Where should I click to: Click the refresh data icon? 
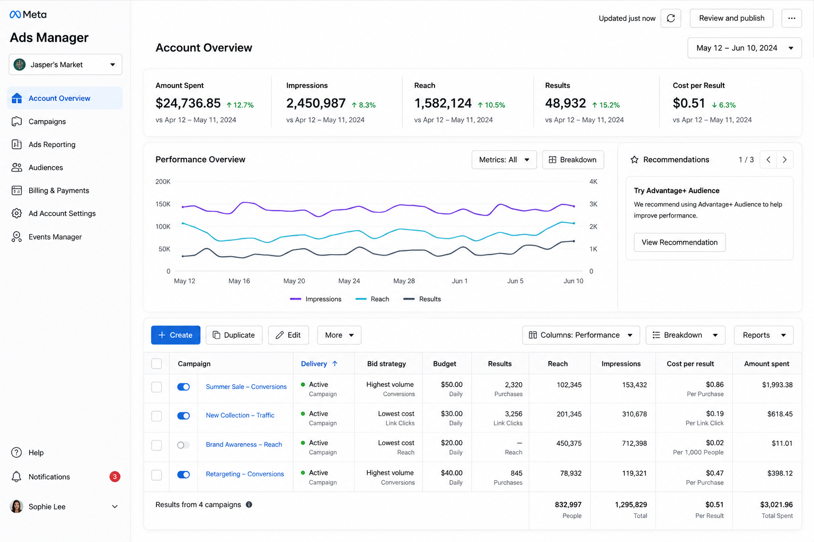tap(670, 18)
